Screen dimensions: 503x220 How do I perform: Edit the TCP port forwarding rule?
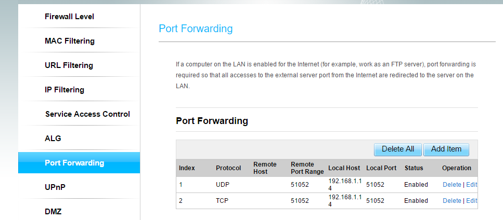[x=471, y=201]
